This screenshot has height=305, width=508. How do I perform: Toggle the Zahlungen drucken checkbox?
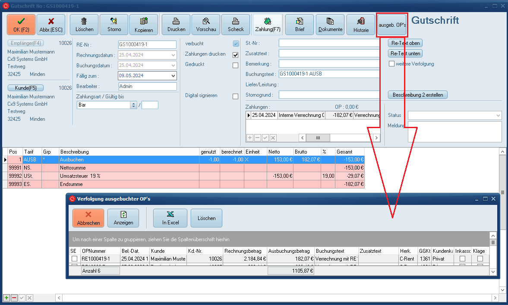tap(236, 55)
